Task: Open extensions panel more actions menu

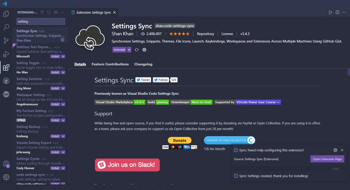Action: pos(62,12)
